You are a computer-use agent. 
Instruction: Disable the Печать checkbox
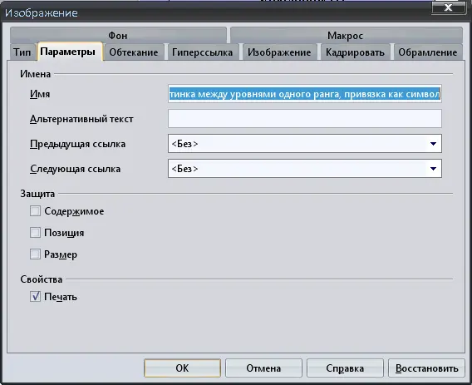pos(35,296)
